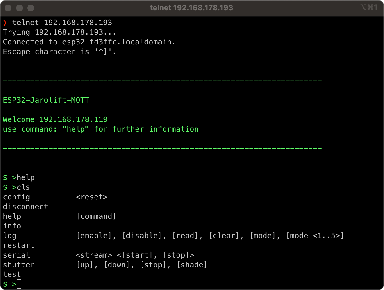Click the ESP32-Jarolift-MQTT heading text
The height and width of the screenshot is (290, 384).
point(46,100)
